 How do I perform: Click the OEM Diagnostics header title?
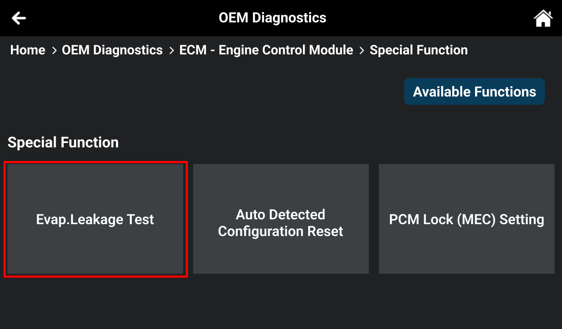[272, 18]
